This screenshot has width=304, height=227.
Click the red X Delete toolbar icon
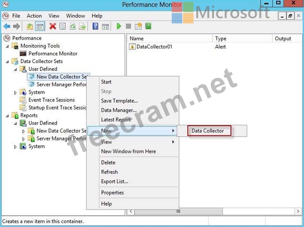[x=52, y=26]
